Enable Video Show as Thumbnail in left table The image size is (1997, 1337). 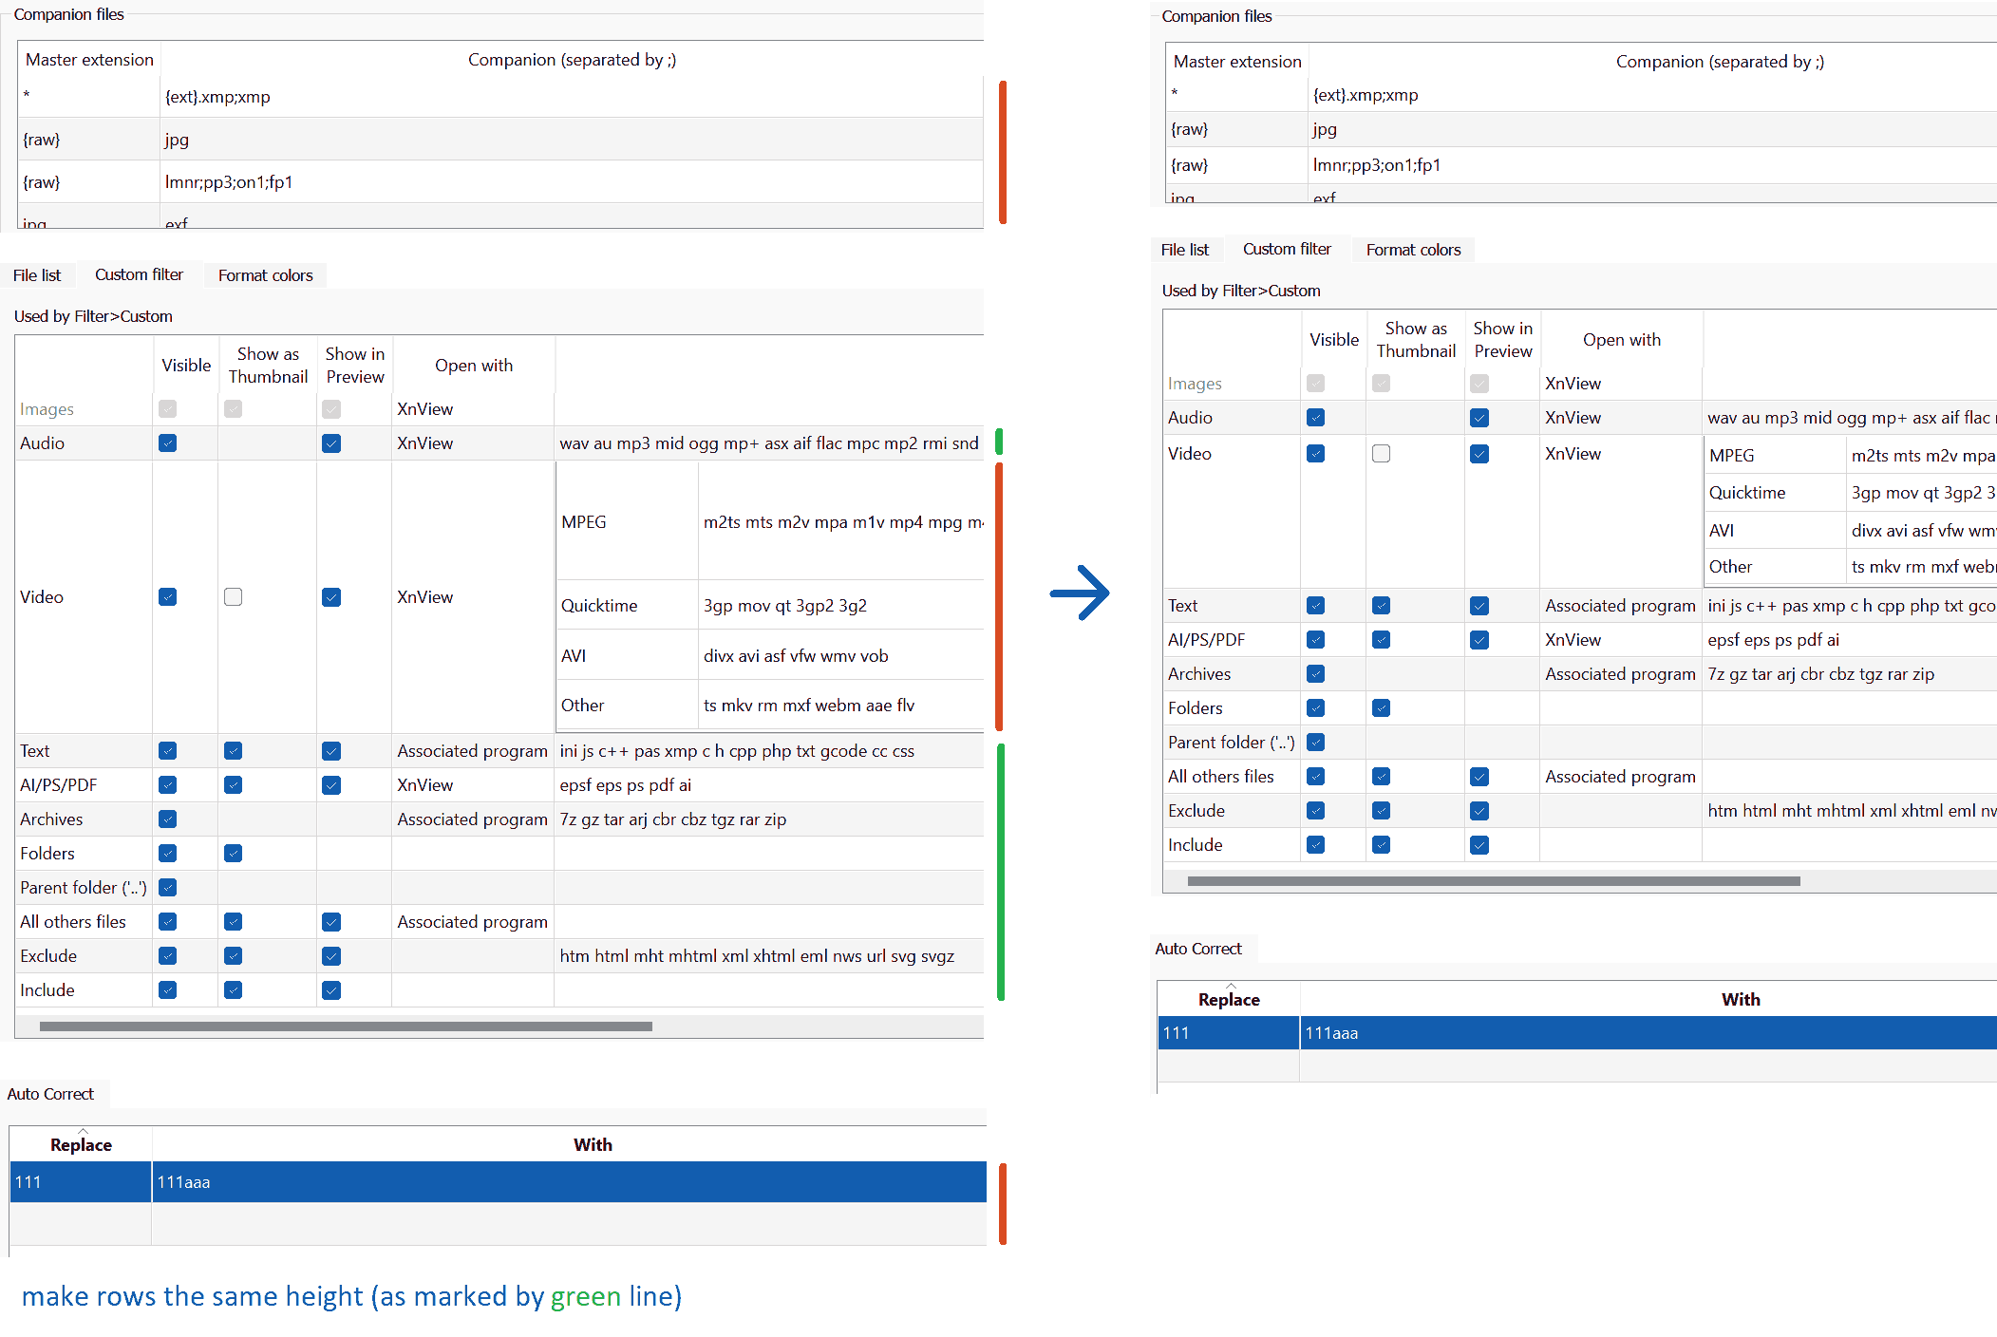tap(234, 597)
